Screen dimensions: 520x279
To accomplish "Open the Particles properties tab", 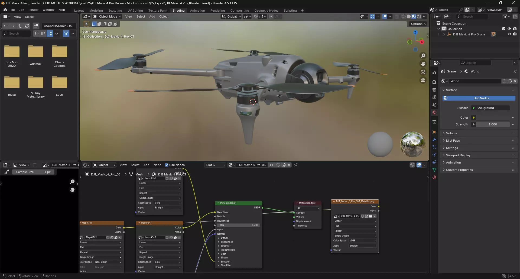I will pyautogui.click(x=434, y=147).
